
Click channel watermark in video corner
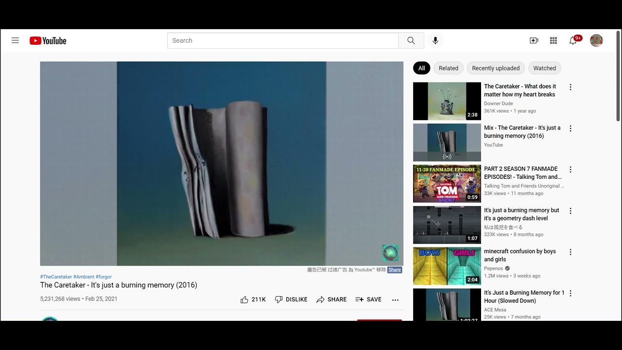(x=390, y=253)
